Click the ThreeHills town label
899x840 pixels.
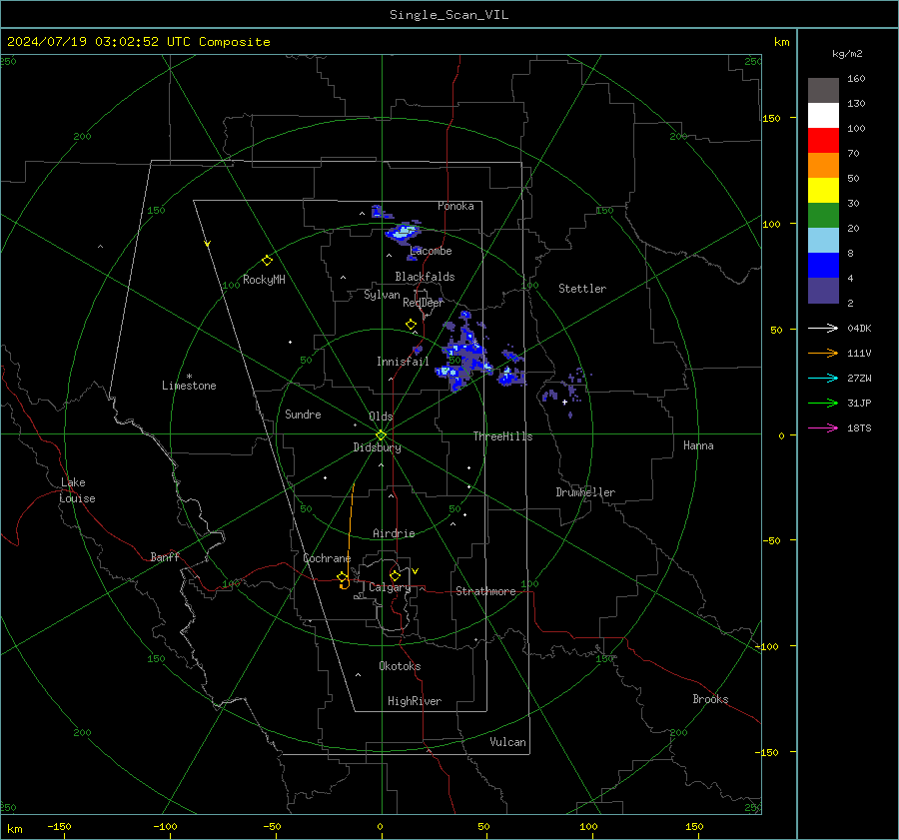[x=502, y=436]
